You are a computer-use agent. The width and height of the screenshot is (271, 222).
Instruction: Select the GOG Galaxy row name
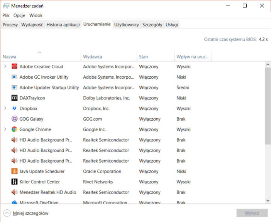click(31, 119)
